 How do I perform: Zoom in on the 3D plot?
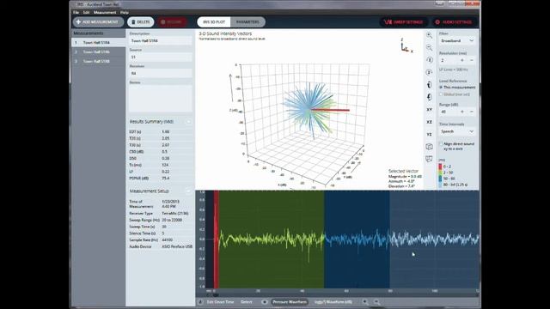click(x=429, y=35)
